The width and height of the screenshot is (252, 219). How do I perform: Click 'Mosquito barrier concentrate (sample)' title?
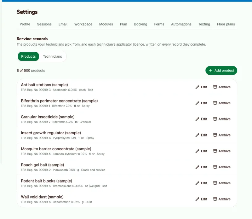click(x=56, y=149)
